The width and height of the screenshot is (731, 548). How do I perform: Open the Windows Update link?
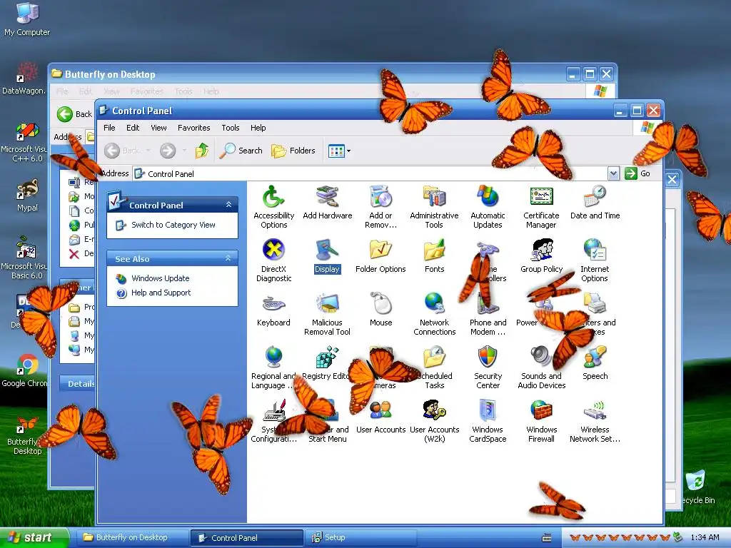pyautogui.click(x=161, y=278)
